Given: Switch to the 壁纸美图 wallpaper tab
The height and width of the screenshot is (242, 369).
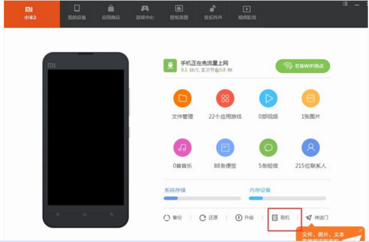Looking at the screenshot, I should click(x=179, y=12).
